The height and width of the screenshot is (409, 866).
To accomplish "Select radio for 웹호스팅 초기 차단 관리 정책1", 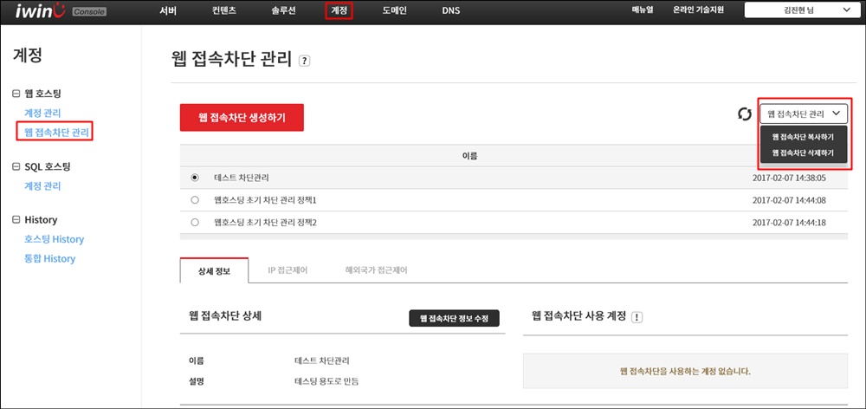I will (x=194, y=200).
